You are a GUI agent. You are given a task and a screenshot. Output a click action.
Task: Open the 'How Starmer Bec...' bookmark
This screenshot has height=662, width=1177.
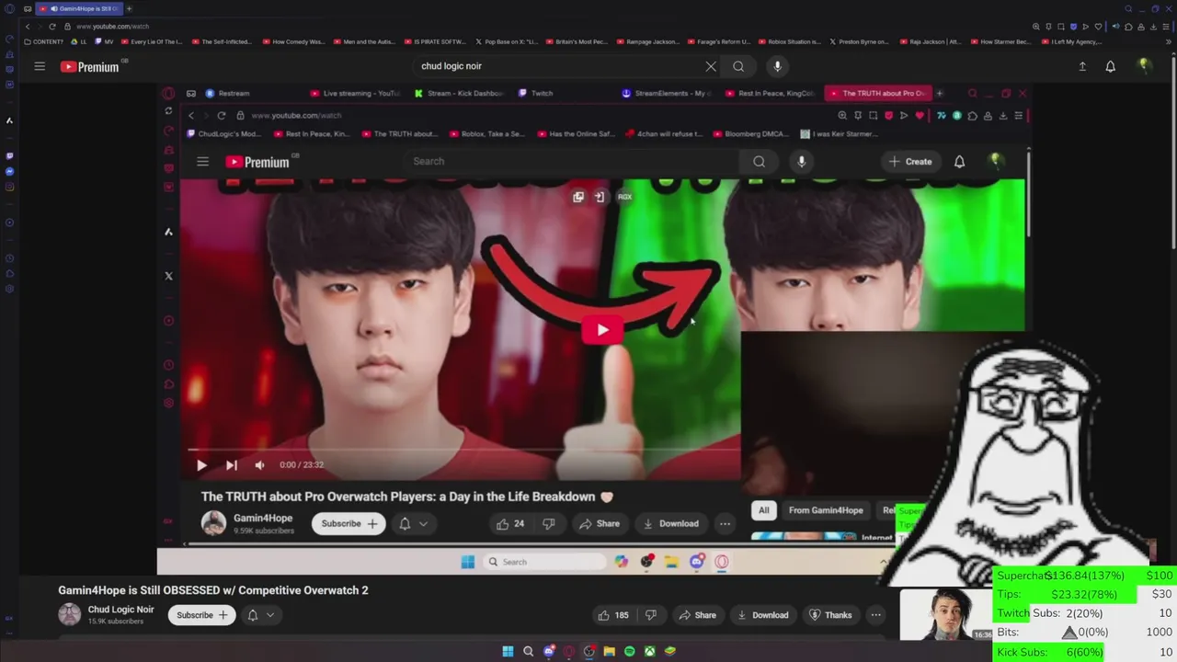point(1000,41)
